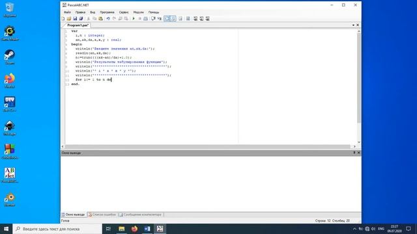The width and height of the screenshot is (417, 234).
Task: Open the Сервис menu
Action: pos(124,12)
